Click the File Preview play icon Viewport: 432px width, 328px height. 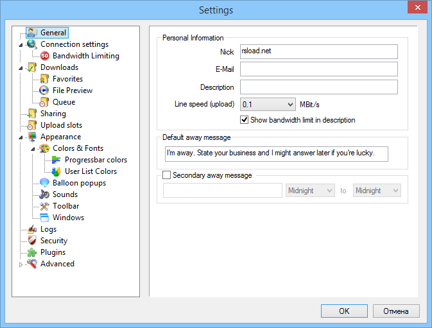point(45,91)
